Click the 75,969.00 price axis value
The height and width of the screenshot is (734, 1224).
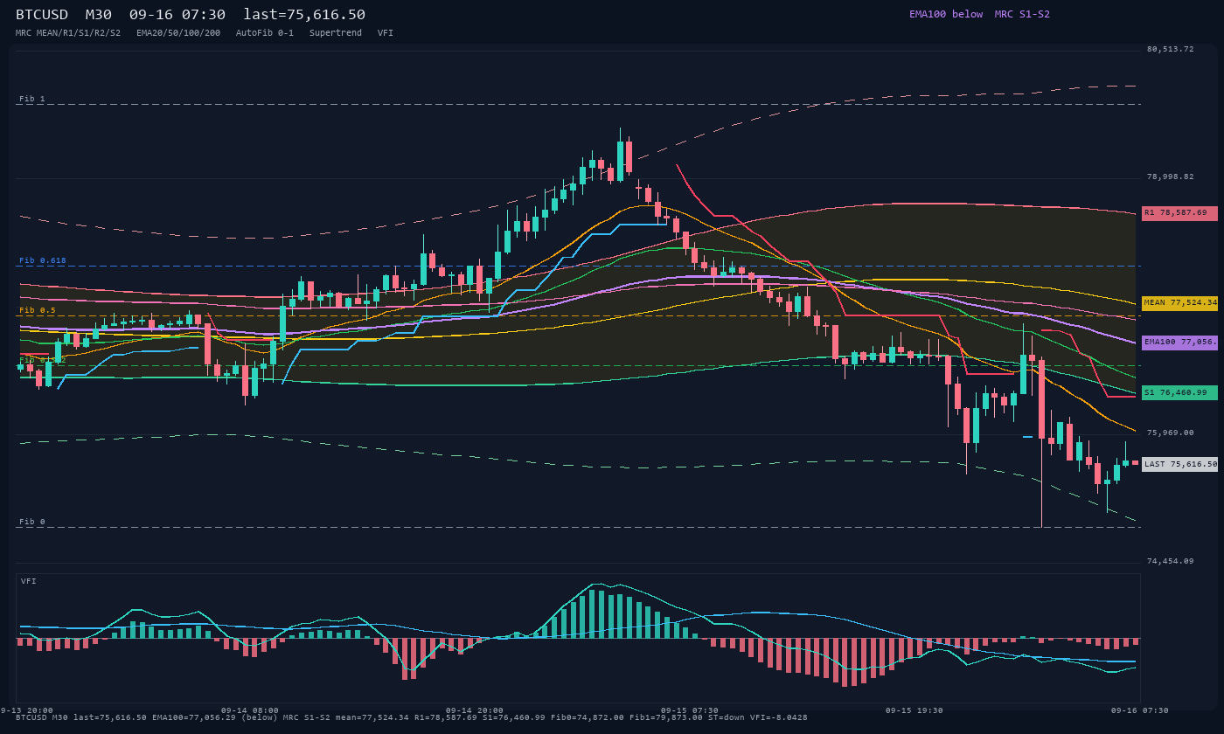pyautogui.click(x=1170, y=433)
